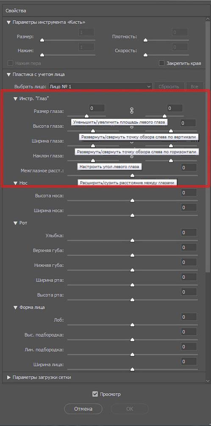This screenshot has height=426, width=211.
Task: Click the Нижняя губа slider handle
Action: click(x=132, y=270)
